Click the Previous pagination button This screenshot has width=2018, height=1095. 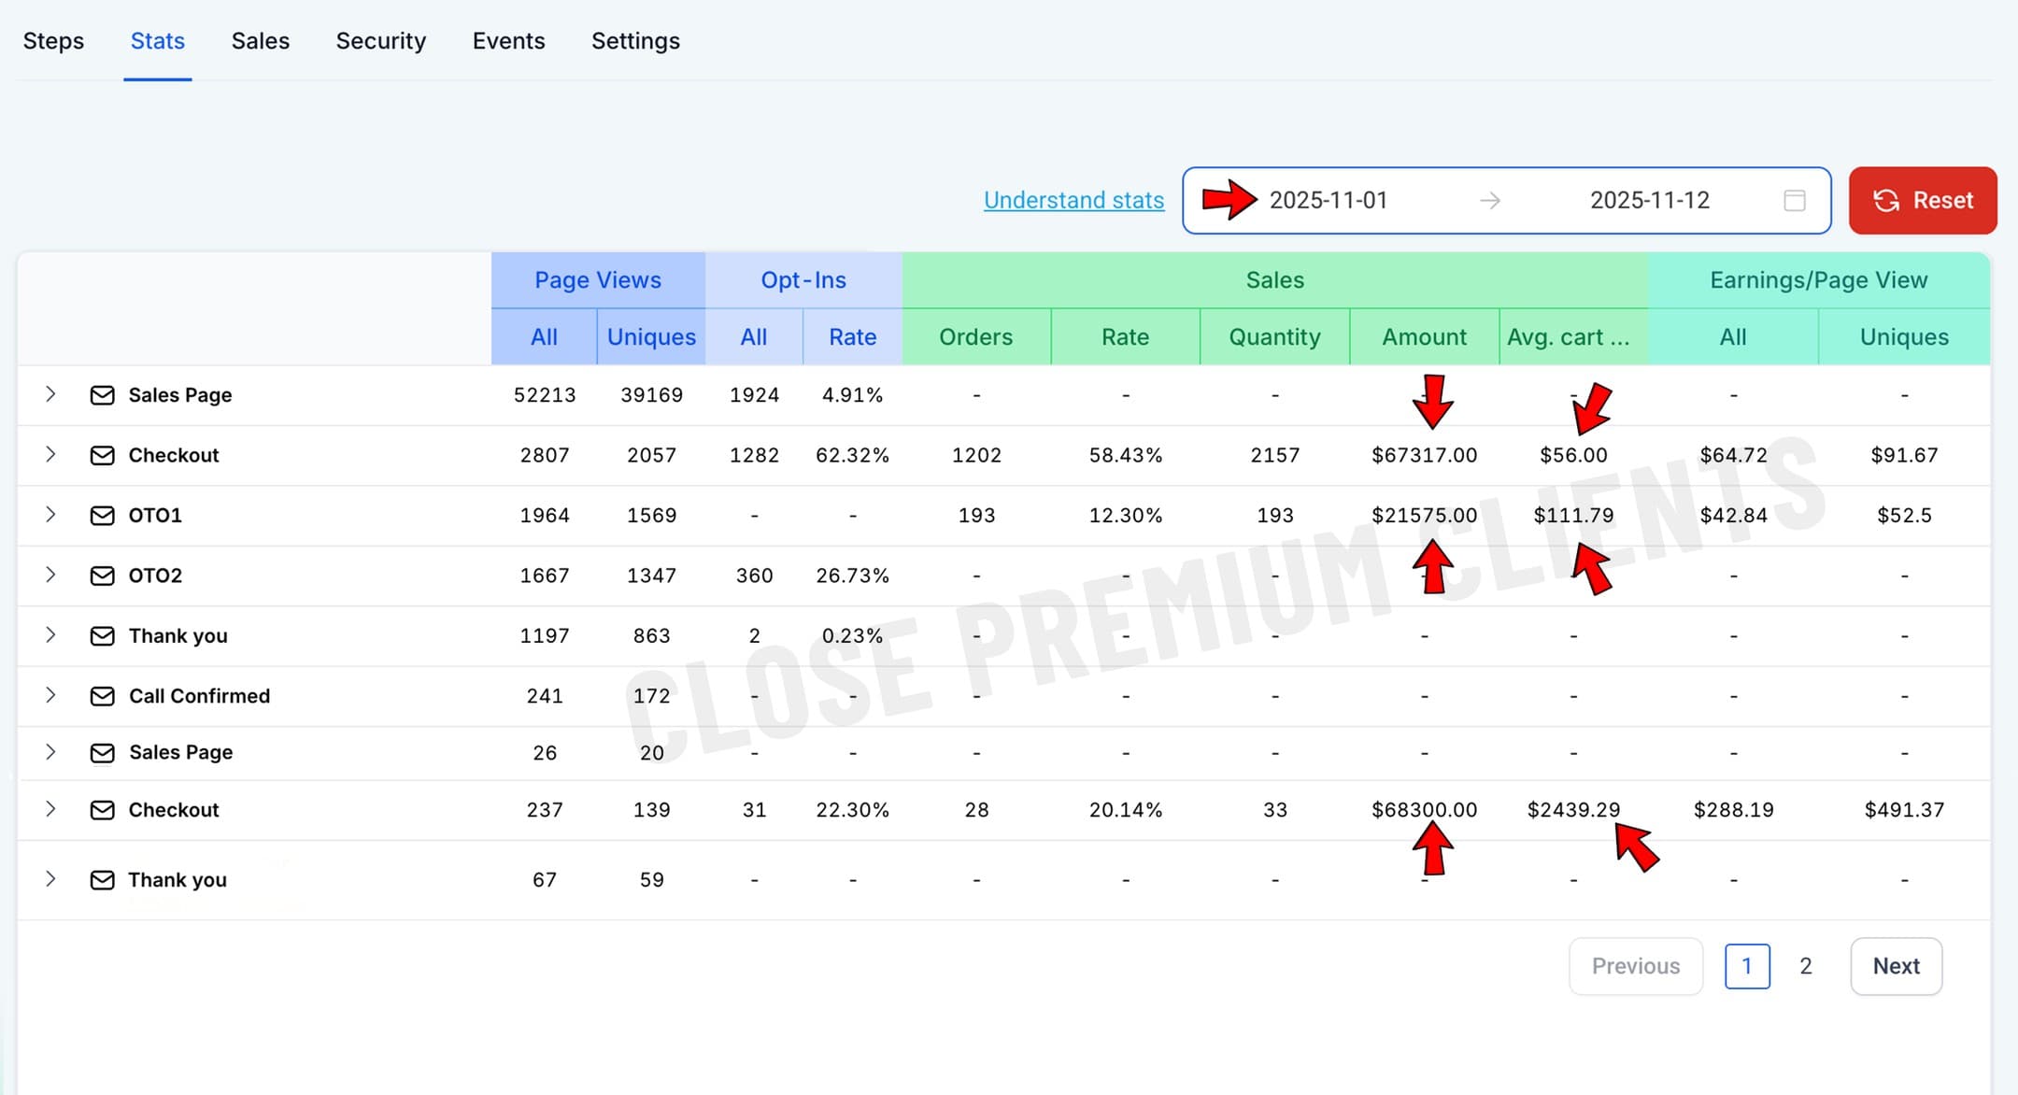click(x=1636, y=966)
